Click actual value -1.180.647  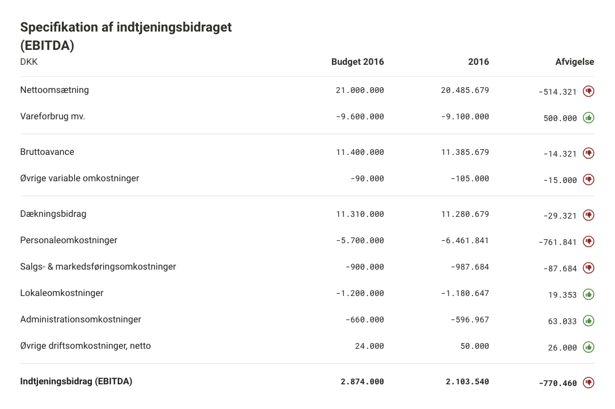(465, 294)
